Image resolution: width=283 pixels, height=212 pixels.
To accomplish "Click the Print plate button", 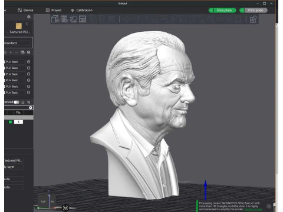I will [255, 10].
